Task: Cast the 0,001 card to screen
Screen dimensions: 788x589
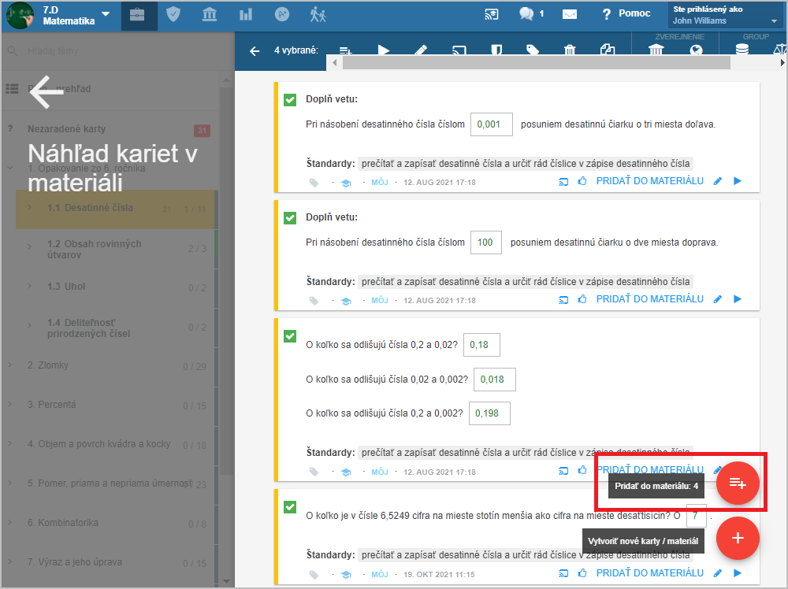Action: point(563,182)
